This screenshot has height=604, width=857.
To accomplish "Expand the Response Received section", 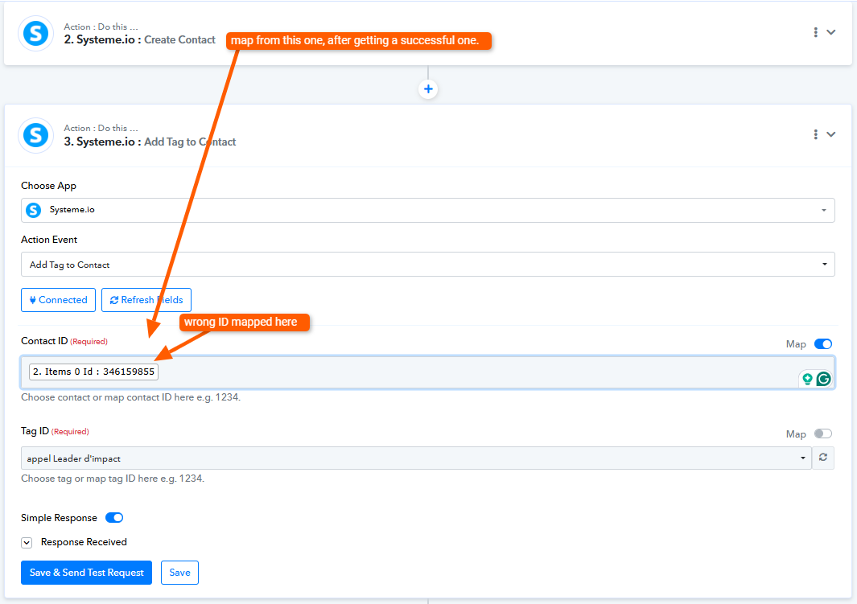I will pyautogui.click(x=27, y=542).
